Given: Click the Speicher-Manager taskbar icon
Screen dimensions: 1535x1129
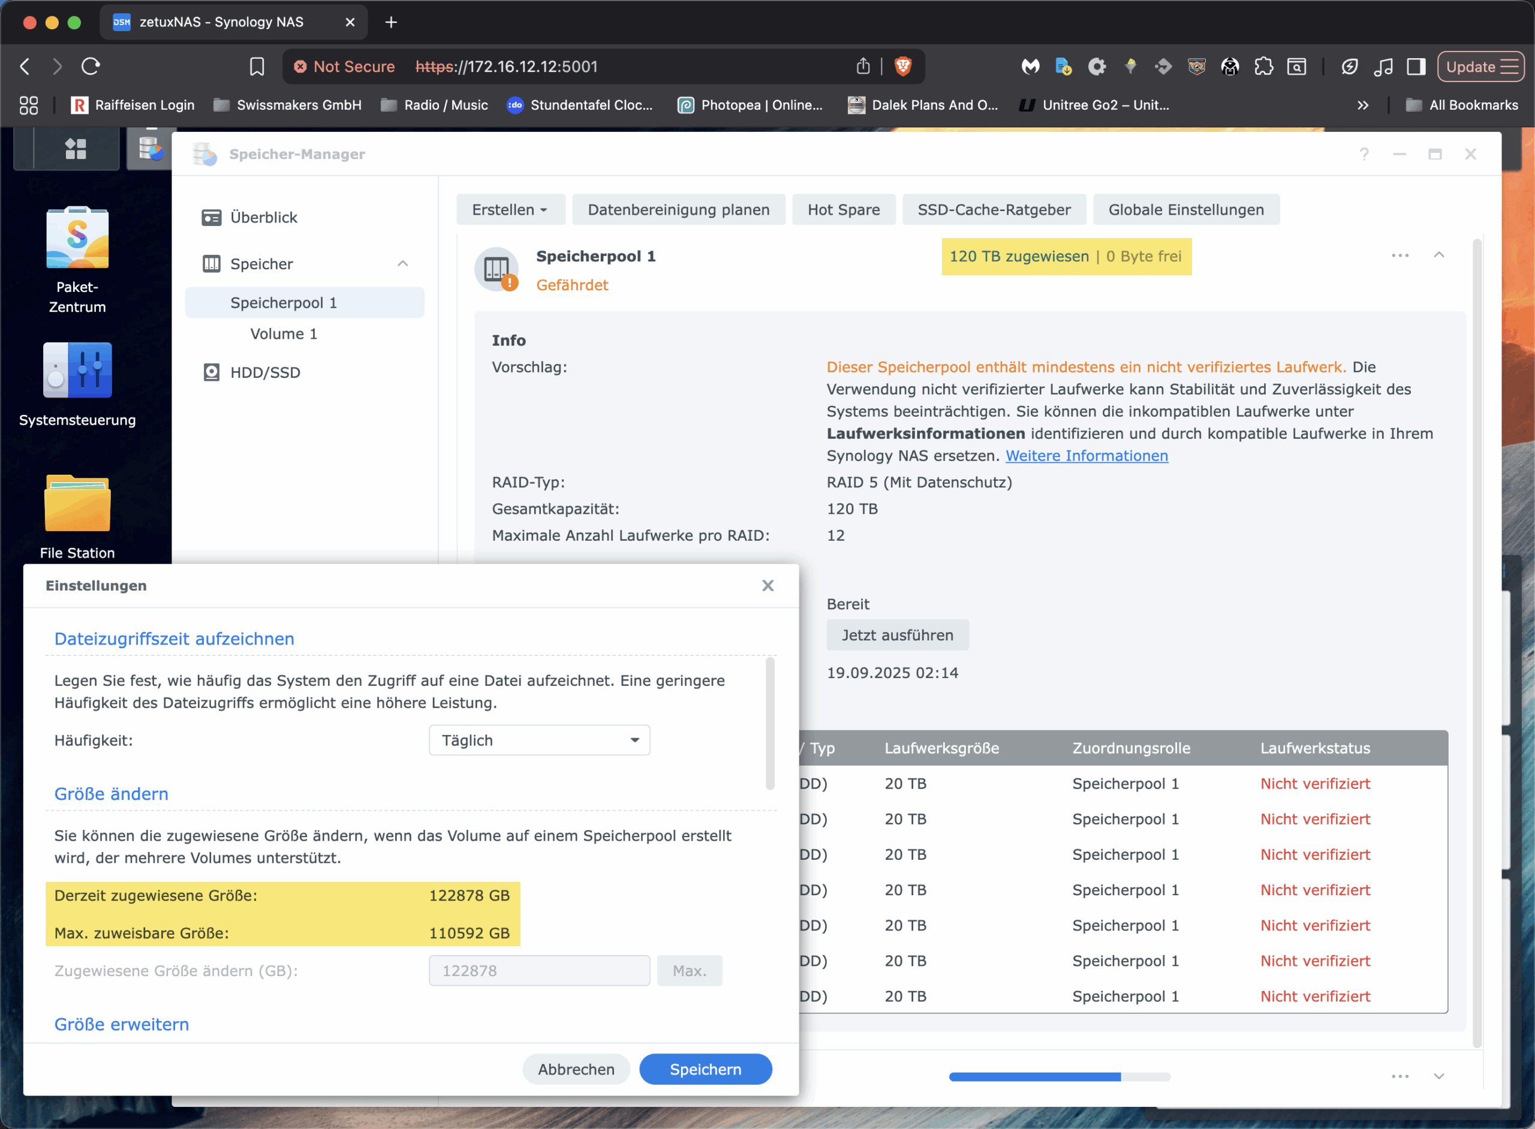Looking at the screenshot, I should pyautogui.click(x=151, y=148).
